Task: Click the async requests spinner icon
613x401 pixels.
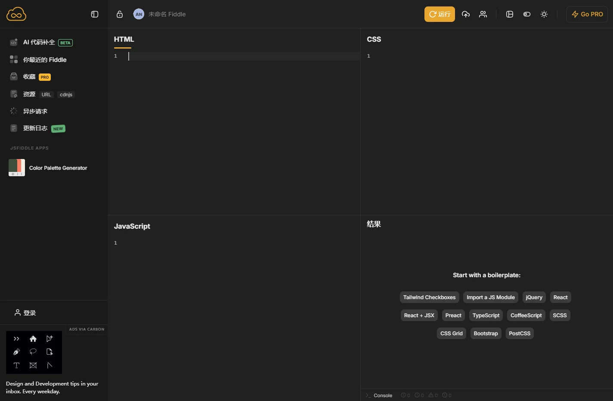Action: coord(14,111)
